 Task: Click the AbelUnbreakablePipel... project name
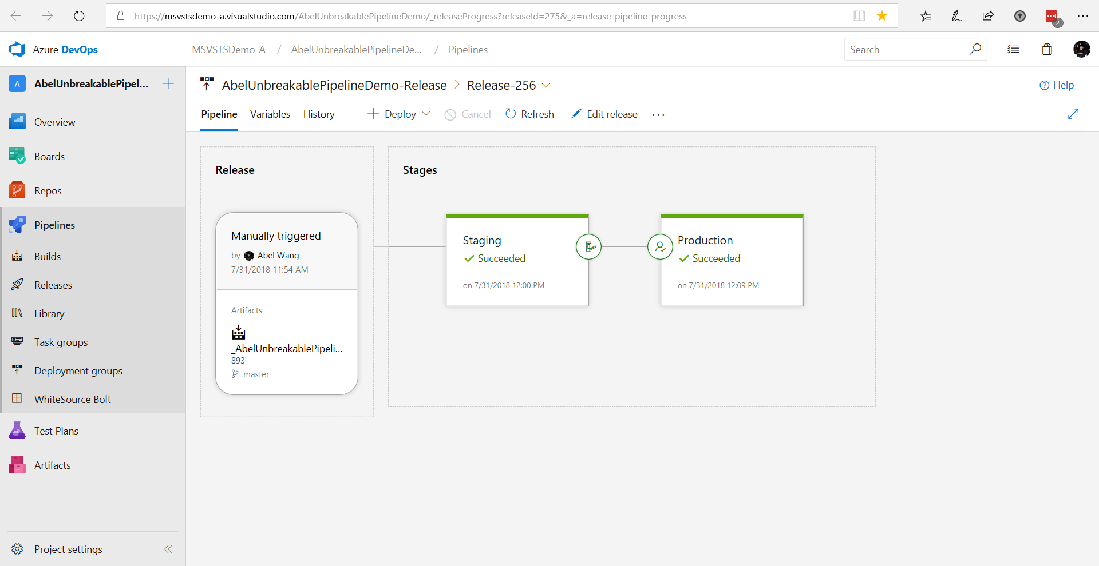(91, 84)
